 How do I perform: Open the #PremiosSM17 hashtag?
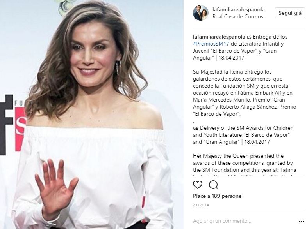tap(211, 44)
